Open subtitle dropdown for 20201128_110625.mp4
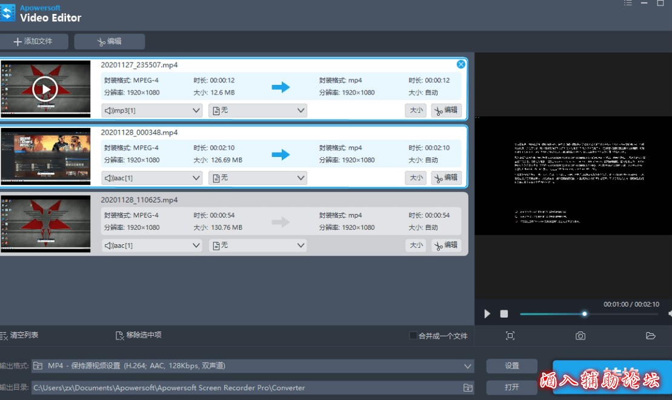Image resolution: width=672 pixels, height=400 pixels. (301, 245)
